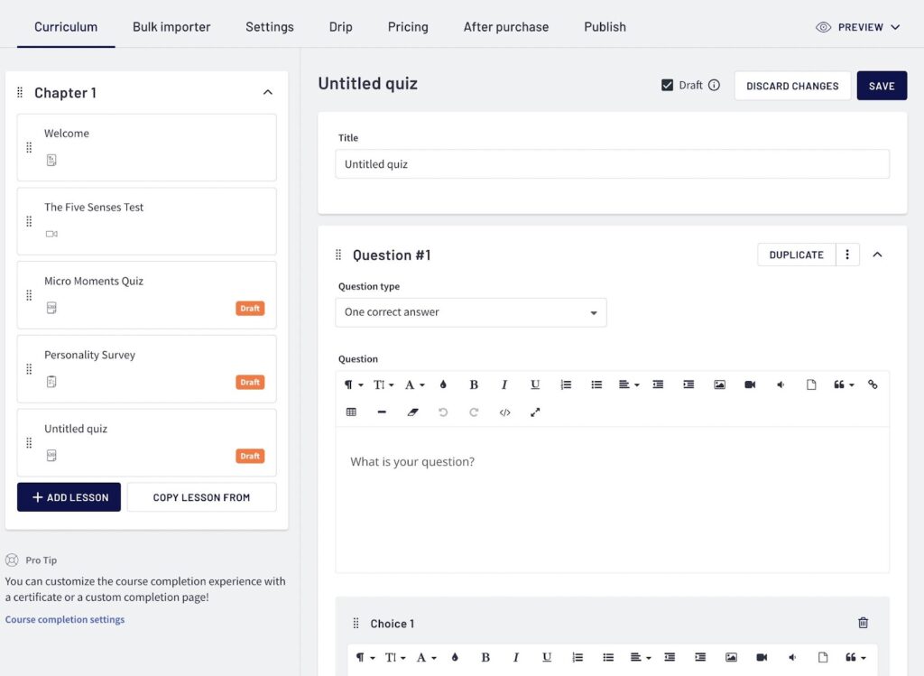924x676 pixels.
Task: Click the Draft info icon
Action: [x=714, y=86]
